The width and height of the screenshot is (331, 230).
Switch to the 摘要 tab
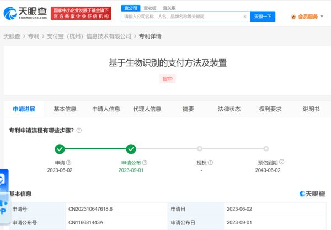coord(188,109)
